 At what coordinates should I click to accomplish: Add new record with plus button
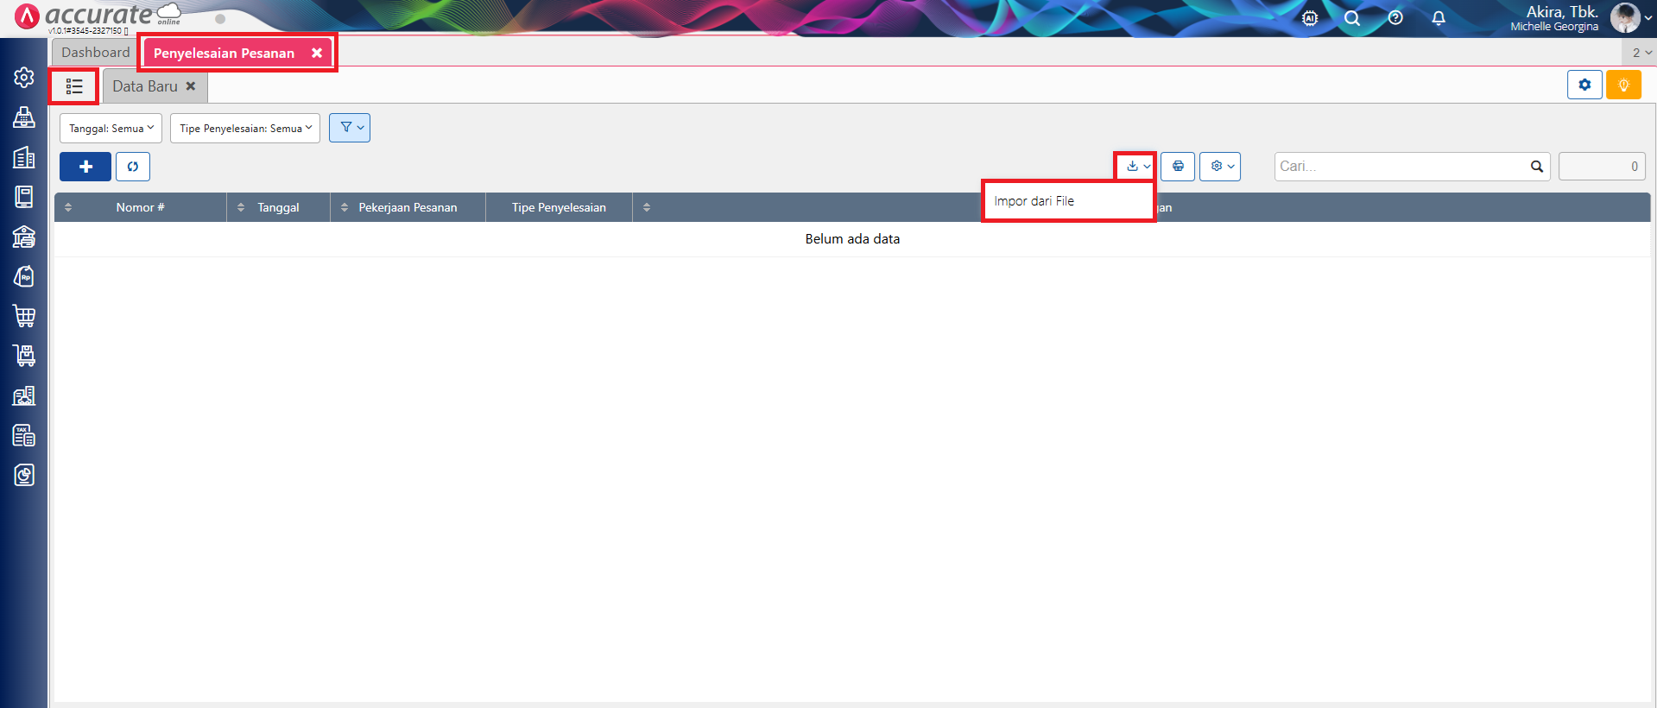pyautogui.click(x=85, y=167)
